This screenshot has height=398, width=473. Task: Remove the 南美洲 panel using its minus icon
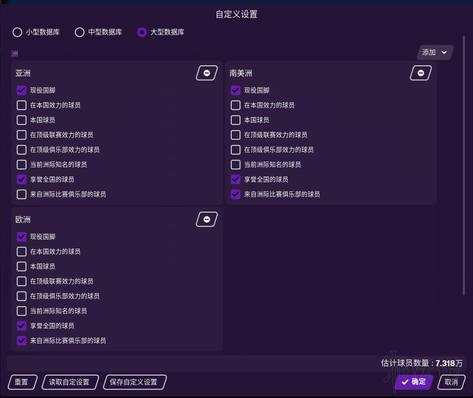click(x=420, y=73)
